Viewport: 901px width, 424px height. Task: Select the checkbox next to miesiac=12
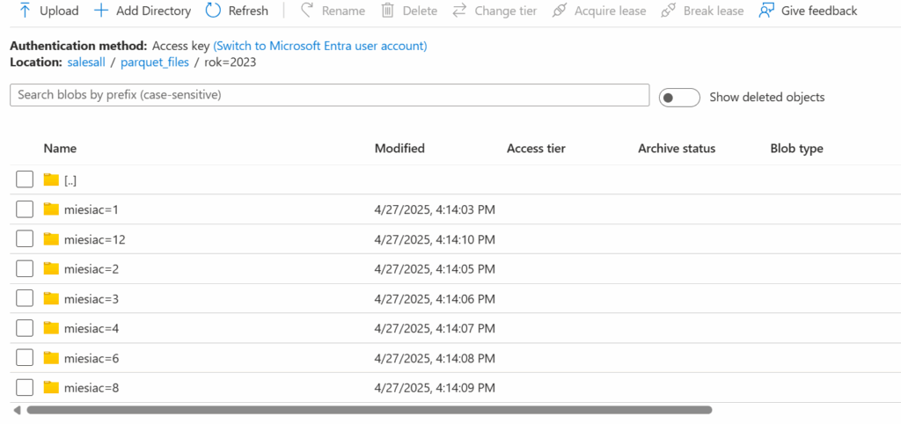click(25, 239)
